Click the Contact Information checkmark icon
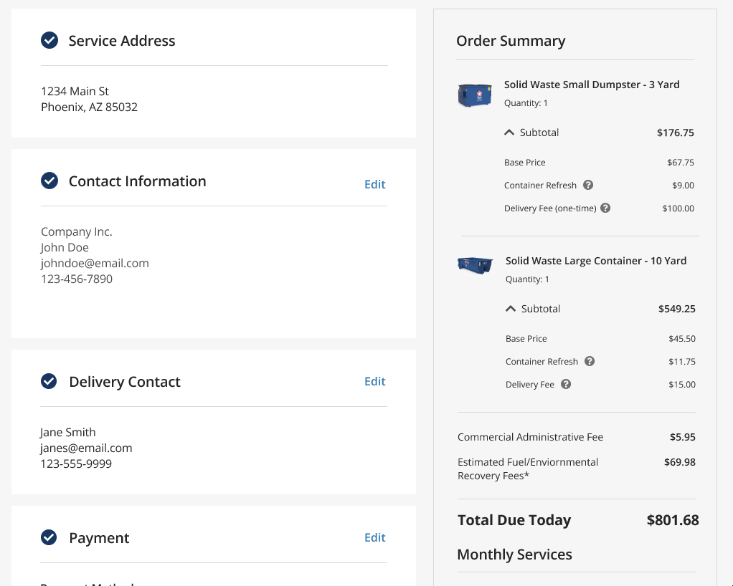The height and width of the screenshot is (586, 733). pos(49,181)
